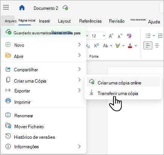Expand the font color dropdown arrow

click(136, 46)
